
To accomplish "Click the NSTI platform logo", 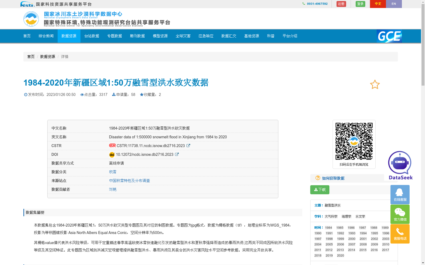I will [27, 4].
